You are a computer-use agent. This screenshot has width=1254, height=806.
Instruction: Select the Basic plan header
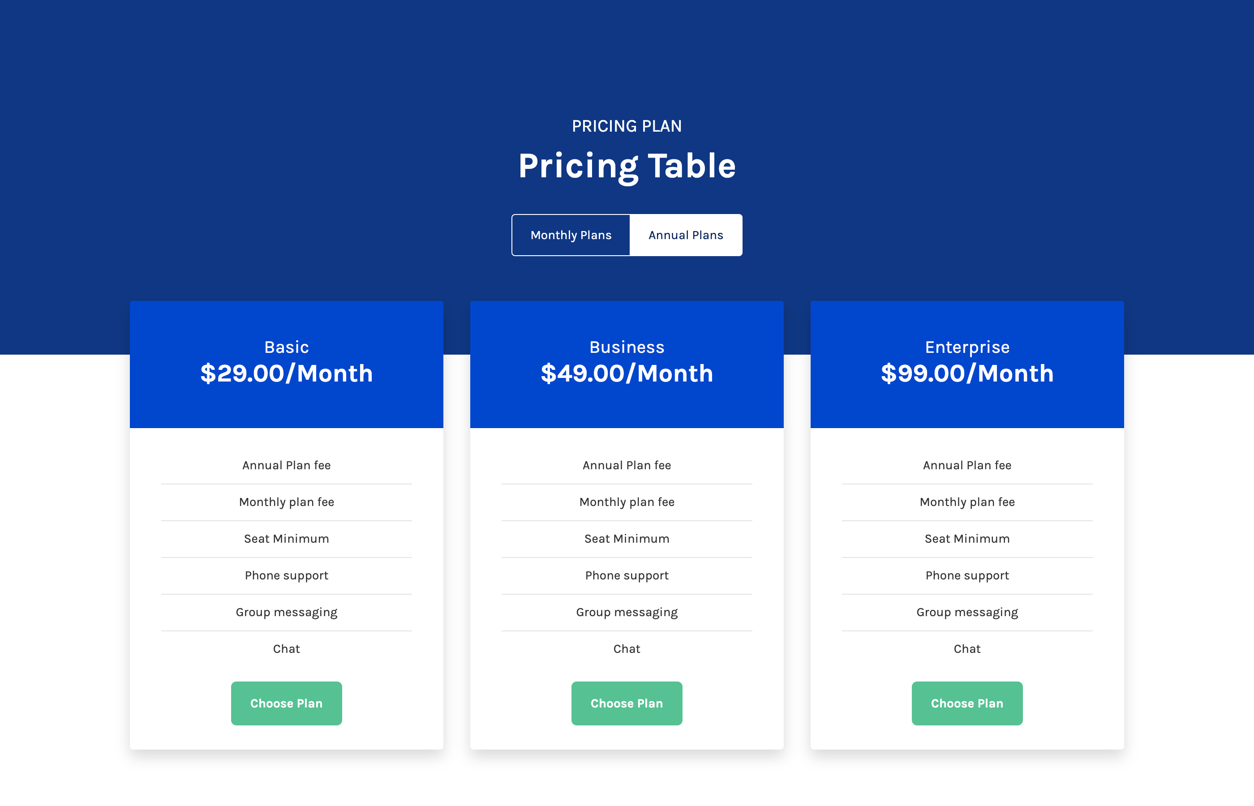pyautogui.click(x=286, y=347)
